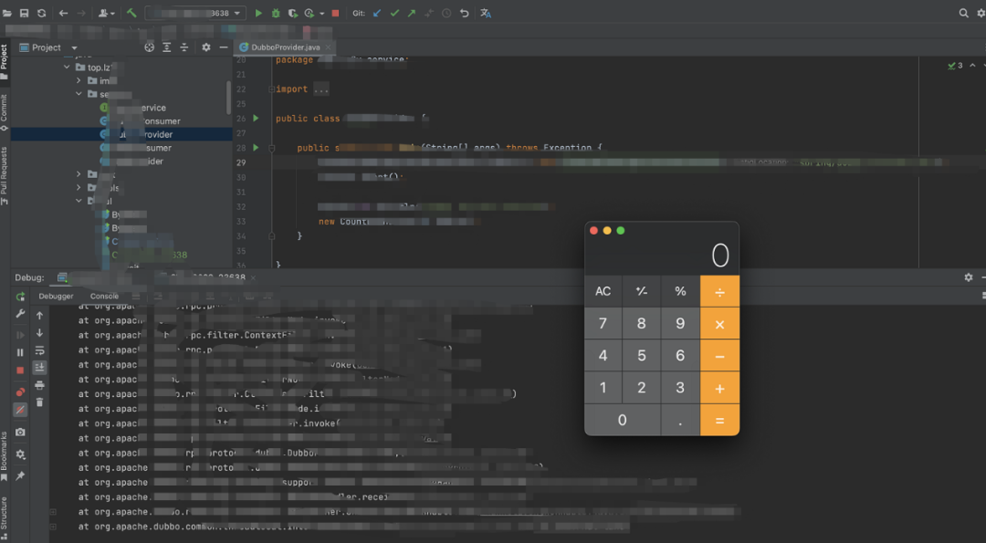The height and width of the screenshot is (543, 986).
Task: Switch to the Debugger tab
Action: pyautogui.click(x=56, y=297)
